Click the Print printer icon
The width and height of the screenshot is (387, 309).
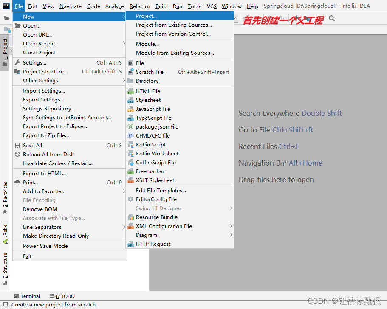click(x=17, y=182)
